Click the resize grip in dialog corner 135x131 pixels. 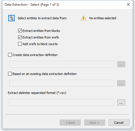point(131,127)
